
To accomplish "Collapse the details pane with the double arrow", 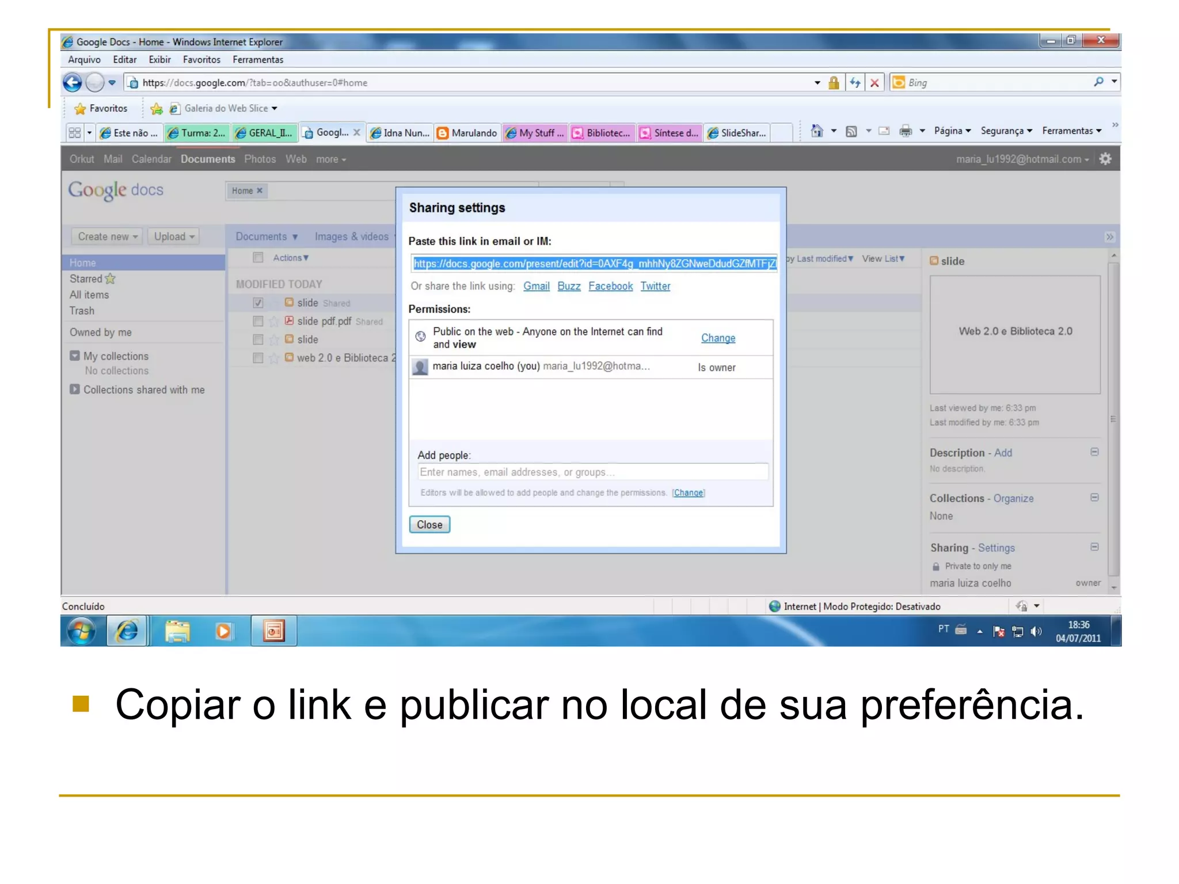I will click(1109, 237).
